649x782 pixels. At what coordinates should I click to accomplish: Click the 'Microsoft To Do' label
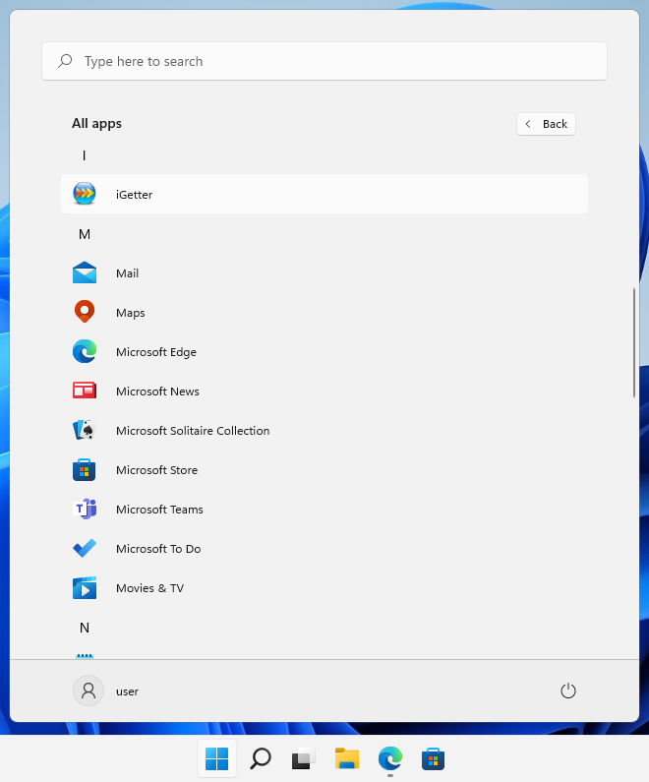pos(158,549)
